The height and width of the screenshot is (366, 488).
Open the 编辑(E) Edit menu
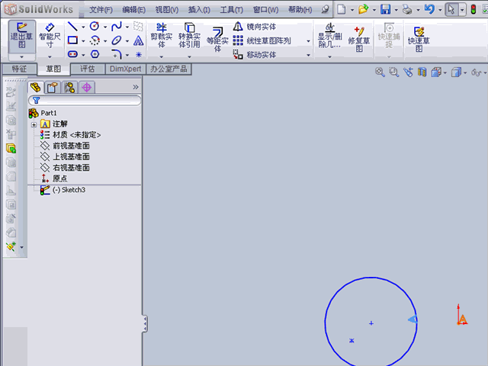coord(134,10)
